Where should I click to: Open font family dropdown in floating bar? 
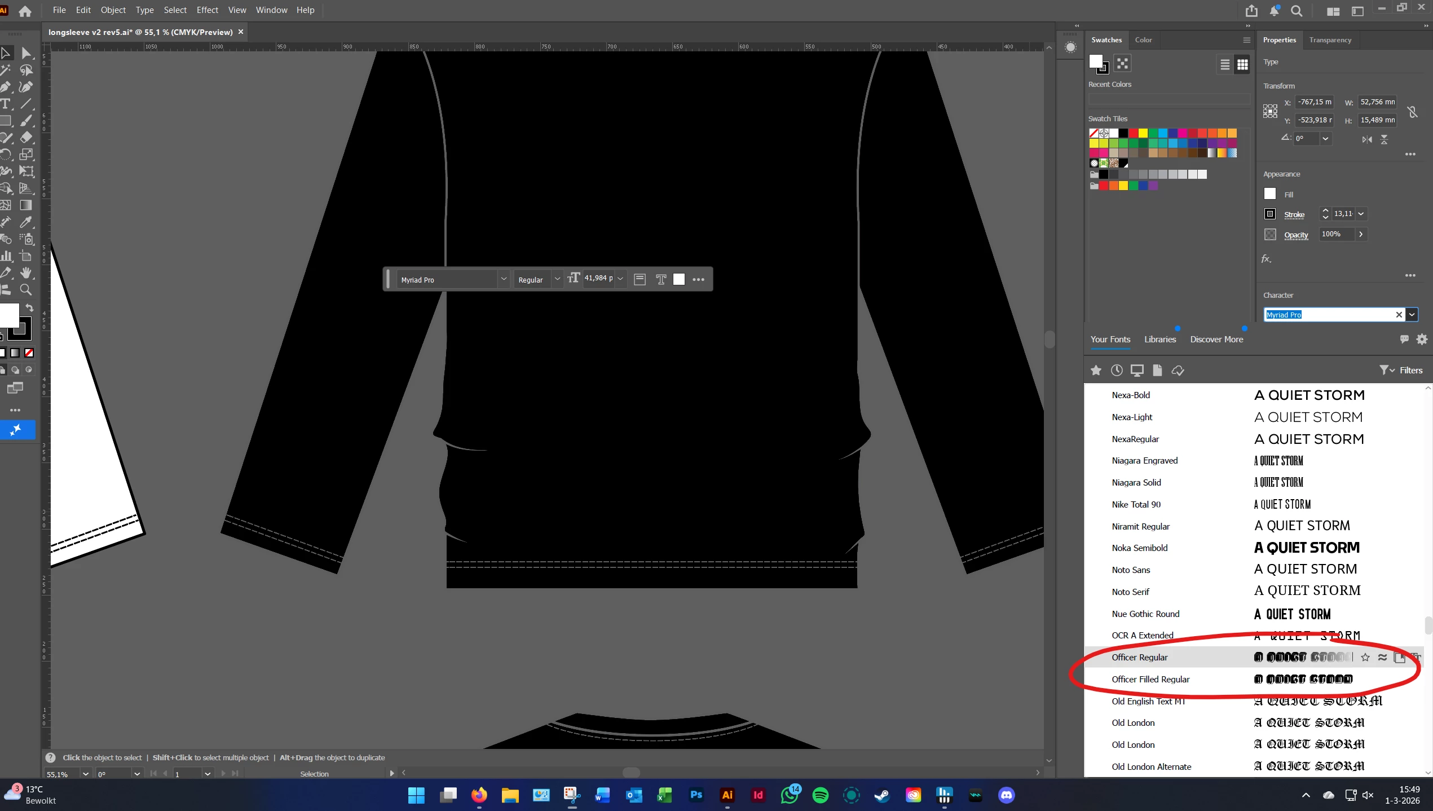pos(504,279)
